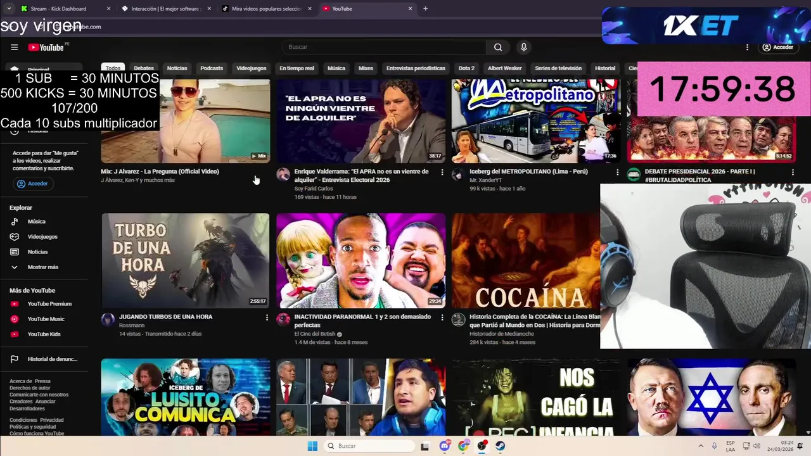
Task: Select the Historial filter chip
Action: pyautogui.click(x=605, y=68)
